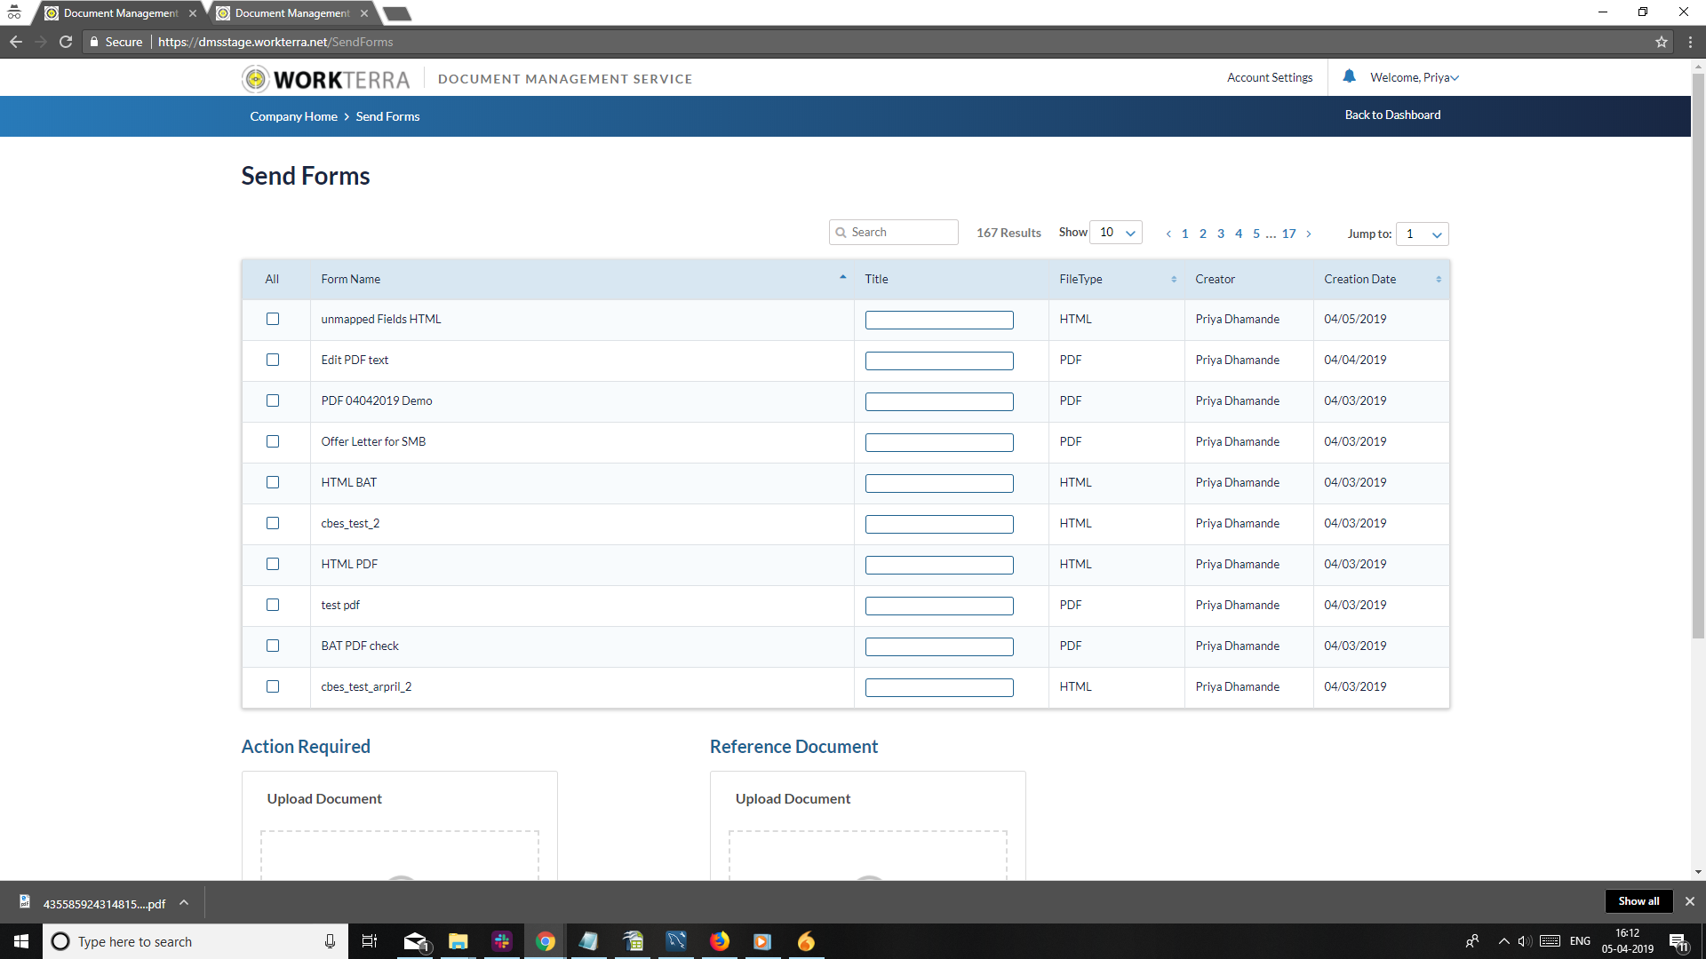Click the notification bell icon
Viewport: 1706px width, 959px height.
pos(1349,76)
